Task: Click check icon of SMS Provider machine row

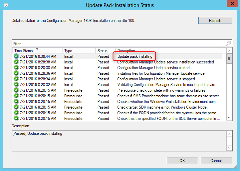Action: (x=16, y=96)
